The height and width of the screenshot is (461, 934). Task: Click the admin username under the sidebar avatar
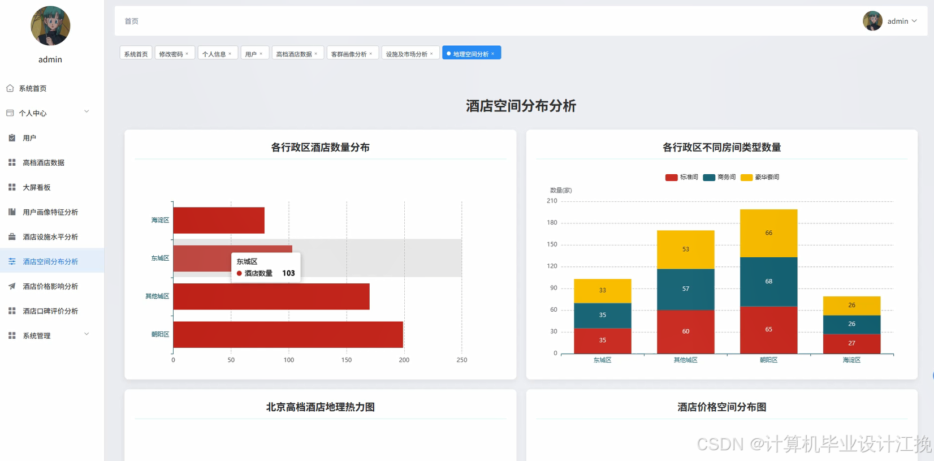[50, 59]
